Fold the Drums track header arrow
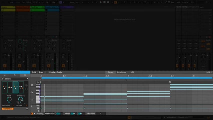 tap(14, 7)
